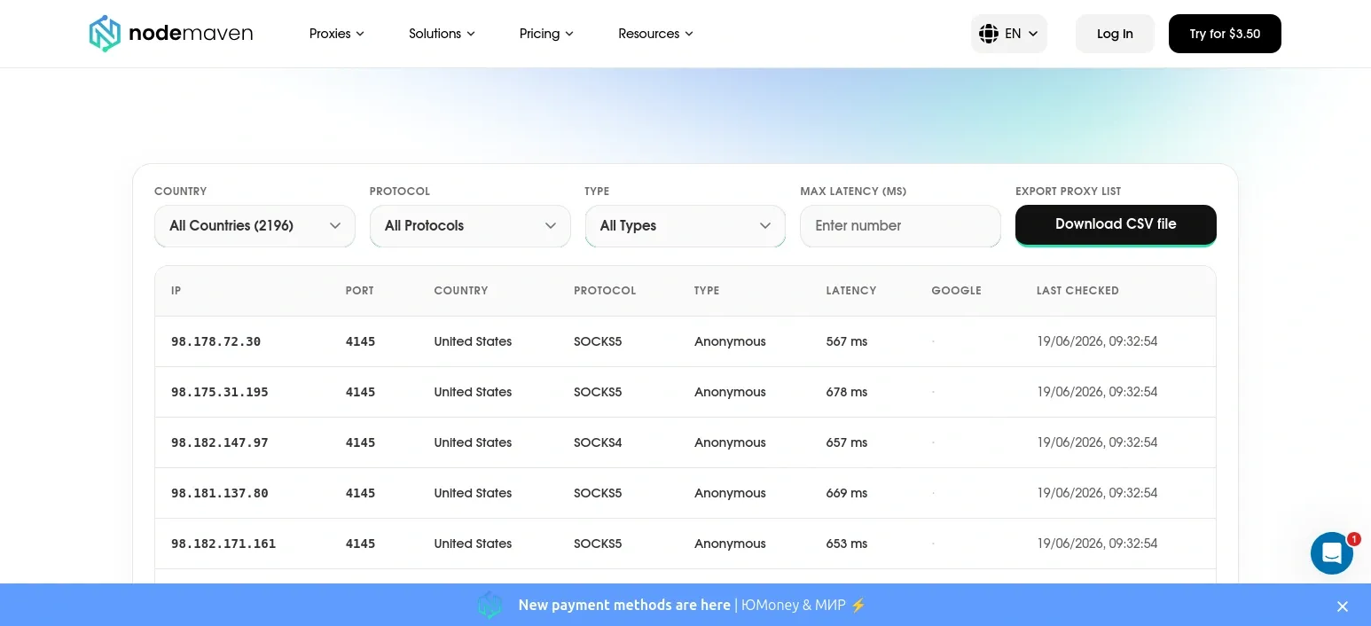Click the GOOGLE column header
Viewport: 1371px width, 626px height.
point(956,291)
